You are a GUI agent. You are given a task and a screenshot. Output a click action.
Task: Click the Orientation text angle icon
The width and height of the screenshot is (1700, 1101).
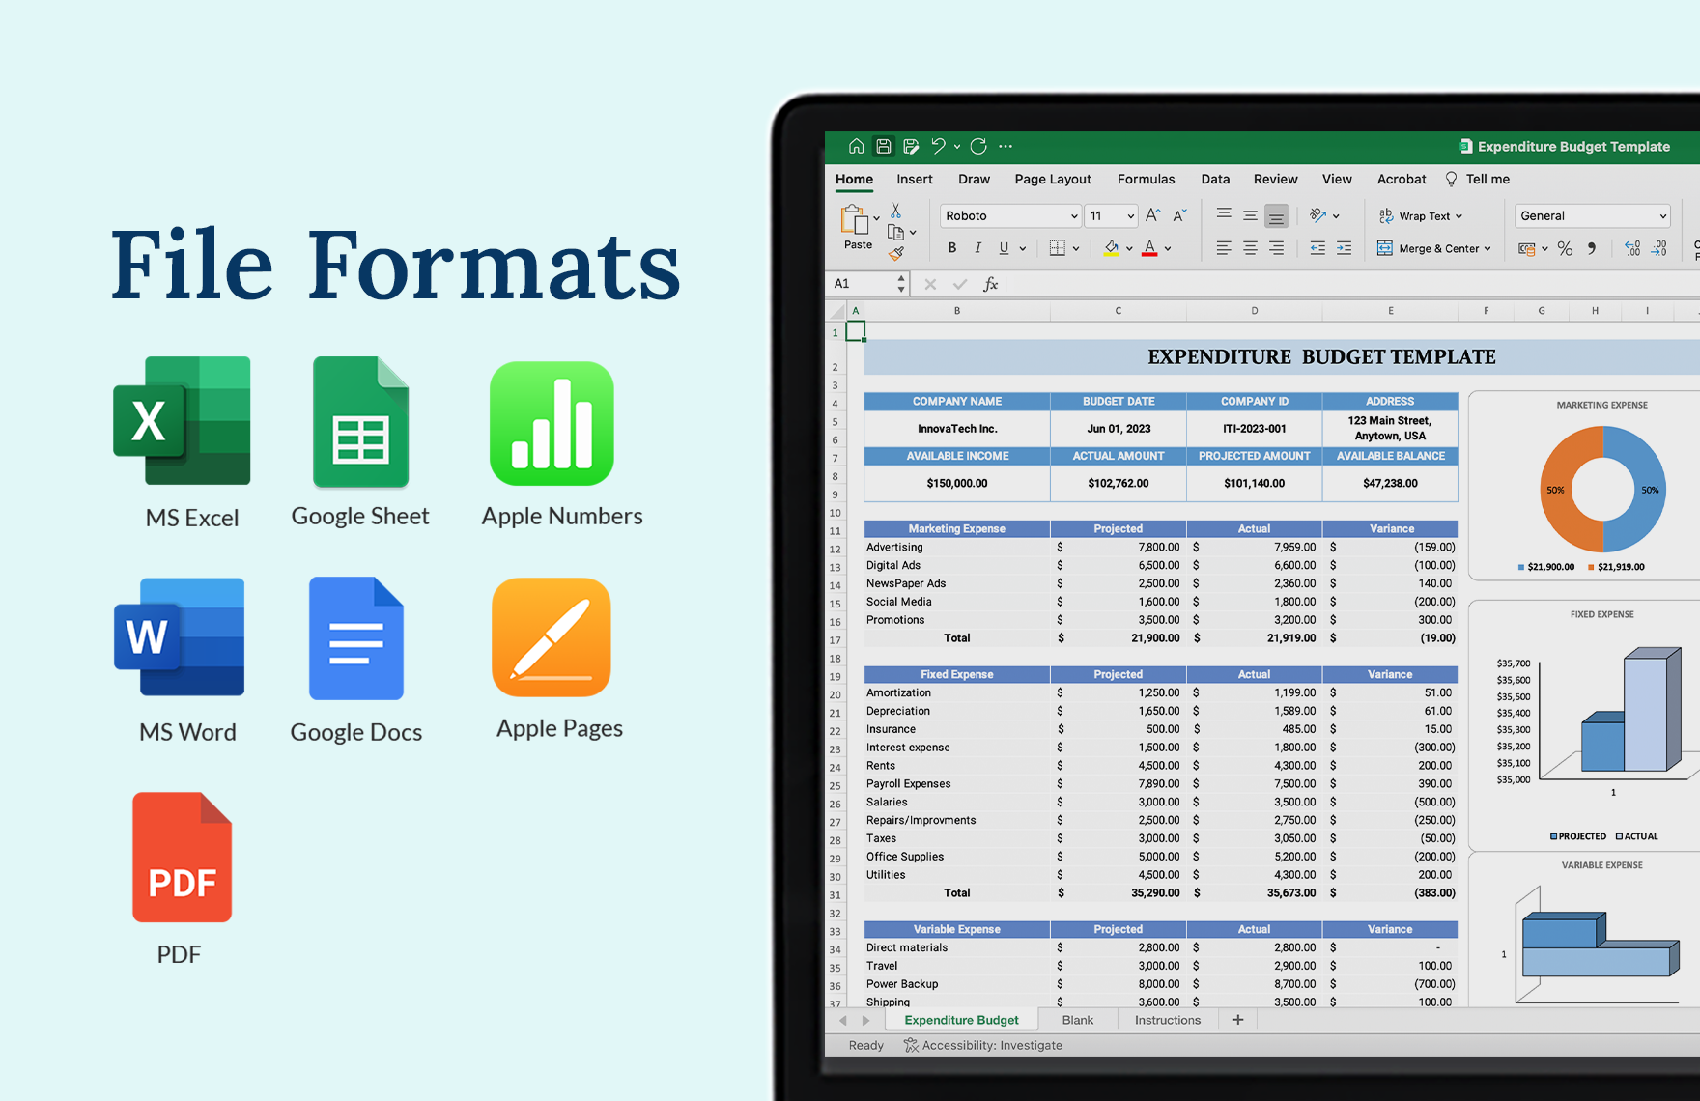pos(1318,215)
